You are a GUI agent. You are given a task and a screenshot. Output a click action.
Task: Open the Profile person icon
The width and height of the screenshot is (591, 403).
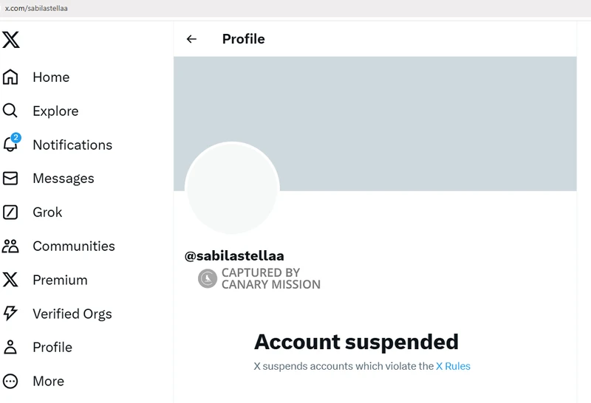[10, 347]
